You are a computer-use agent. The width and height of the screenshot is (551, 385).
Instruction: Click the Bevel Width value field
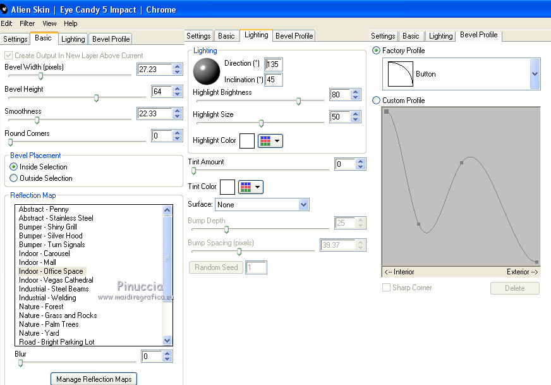pyautogui.click(x=155, y=70)
